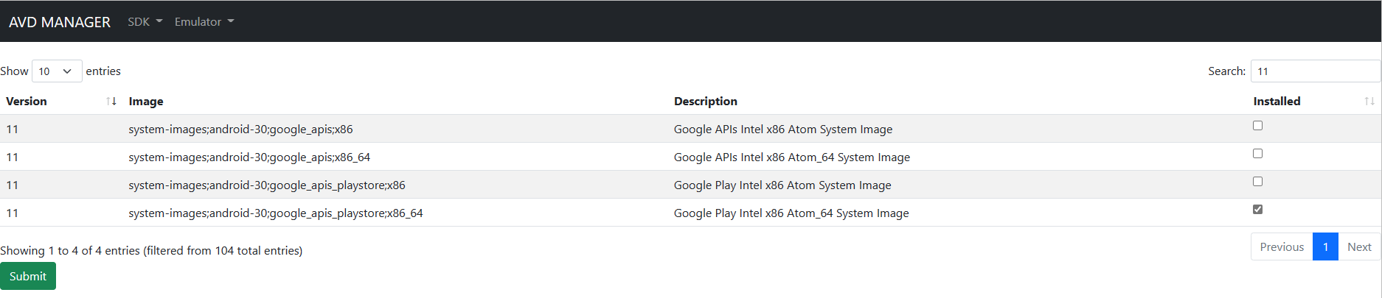Click the AVD MANAGER brand link
Screen dimensions: 1382x298
[60, 22]
